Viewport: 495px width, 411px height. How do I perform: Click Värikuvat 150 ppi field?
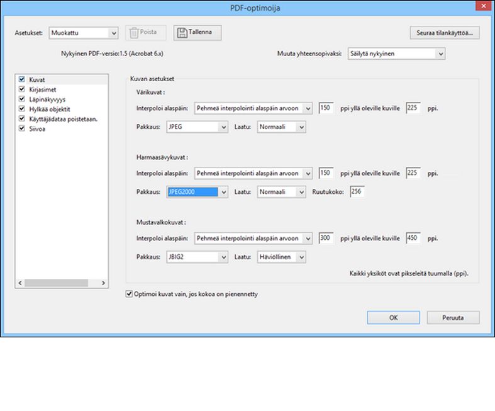tap(326, 108)
